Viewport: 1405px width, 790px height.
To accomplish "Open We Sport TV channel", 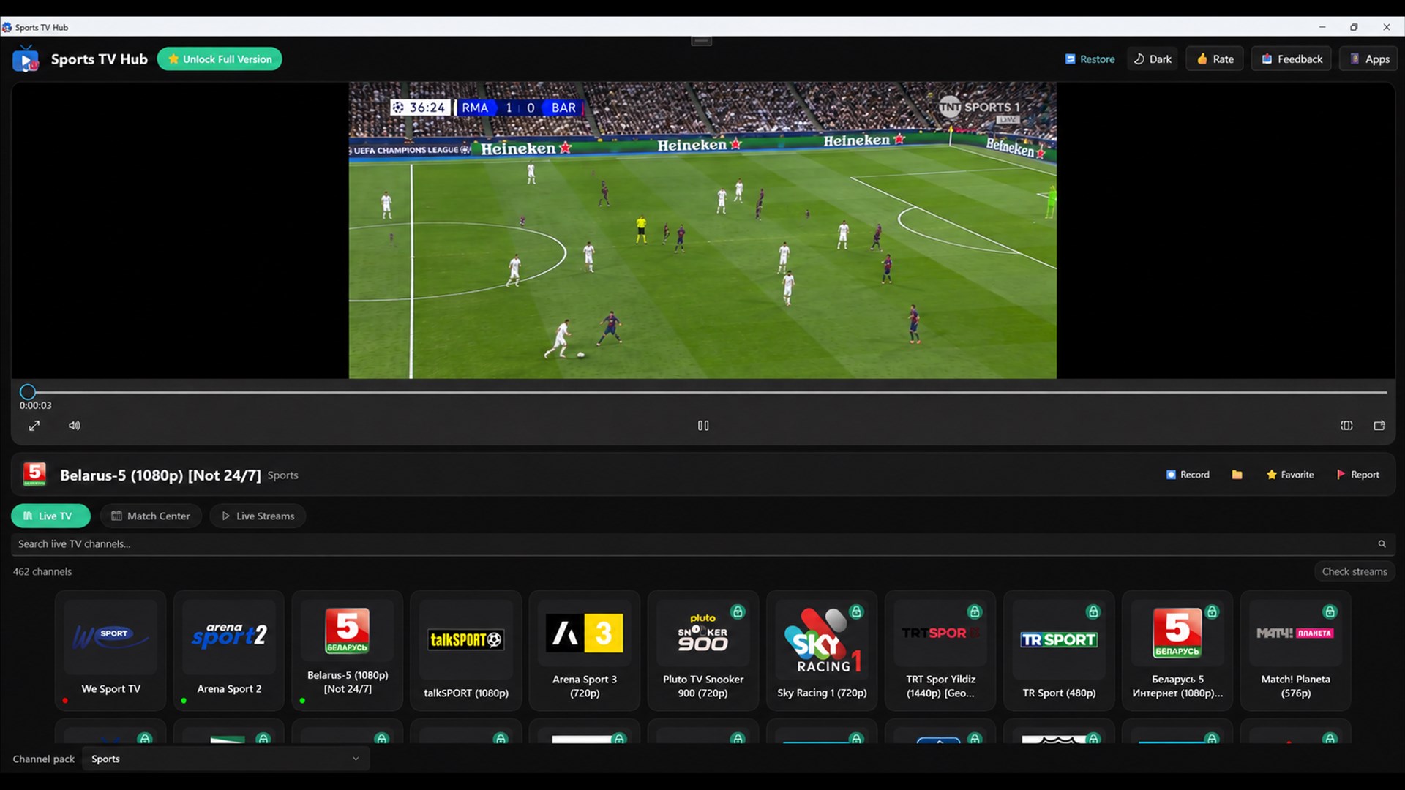I will coord(110,650).
